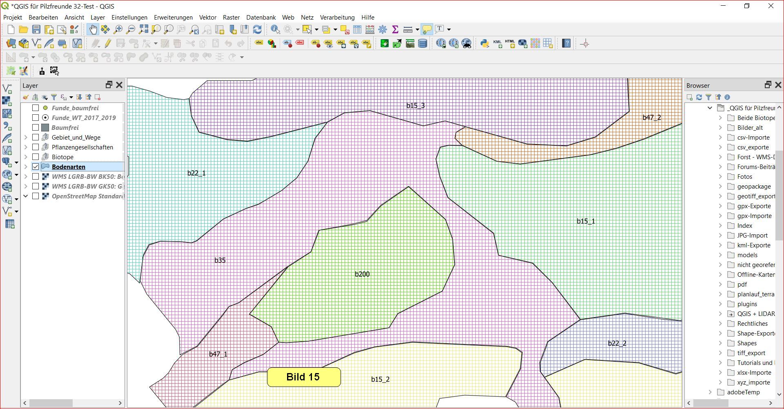Open the attribute table

click(357, 29)
